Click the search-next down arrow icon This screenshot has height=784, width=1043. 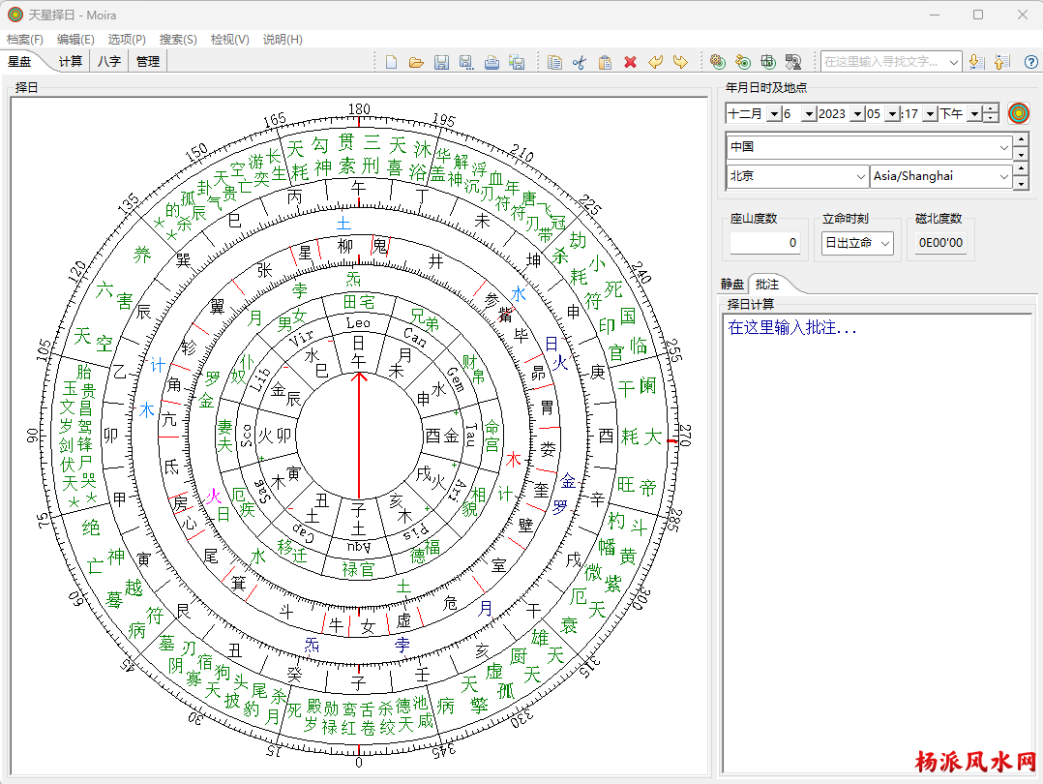click(977, 62)
